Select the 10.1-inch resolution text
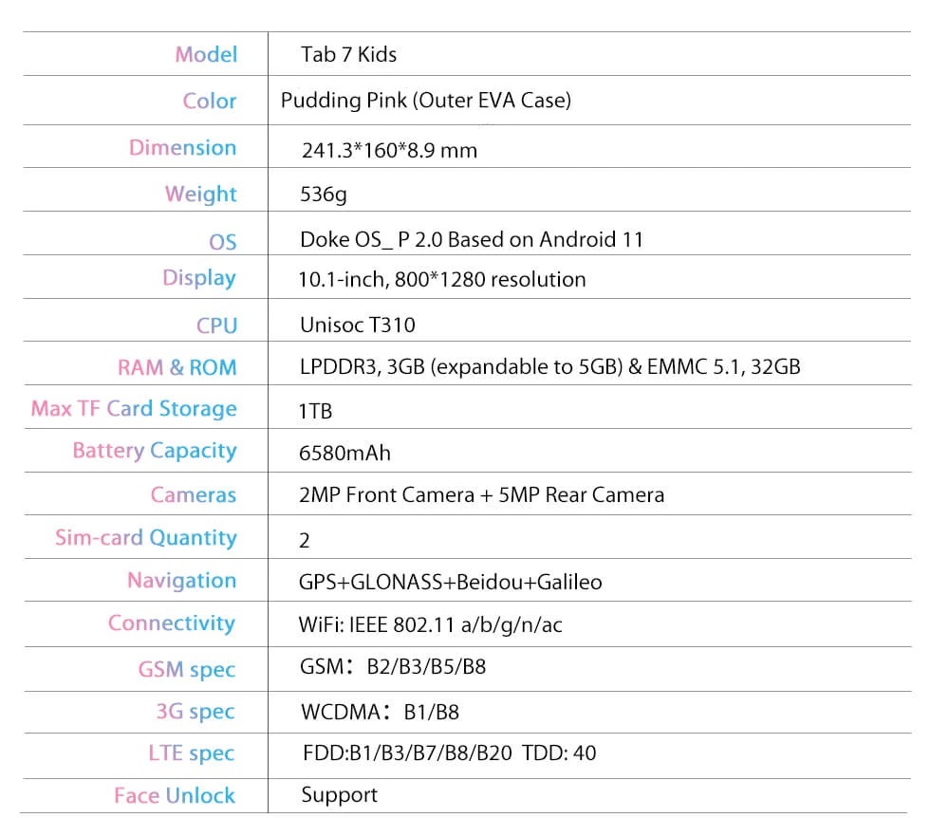 click(x=442, y=280)
